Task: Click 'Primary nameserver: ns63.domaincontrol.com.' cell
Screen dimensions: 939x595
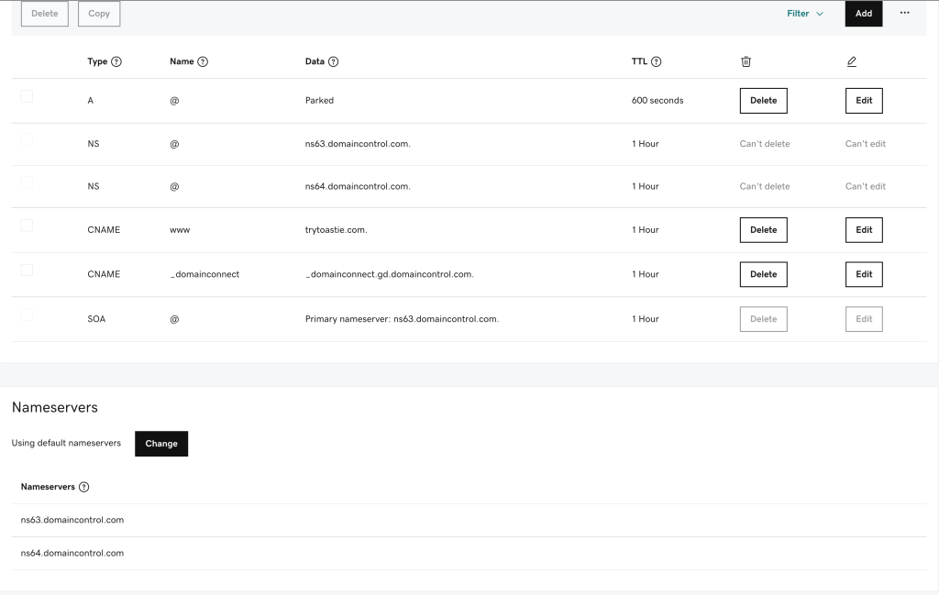Action: [x=402, y=319]
